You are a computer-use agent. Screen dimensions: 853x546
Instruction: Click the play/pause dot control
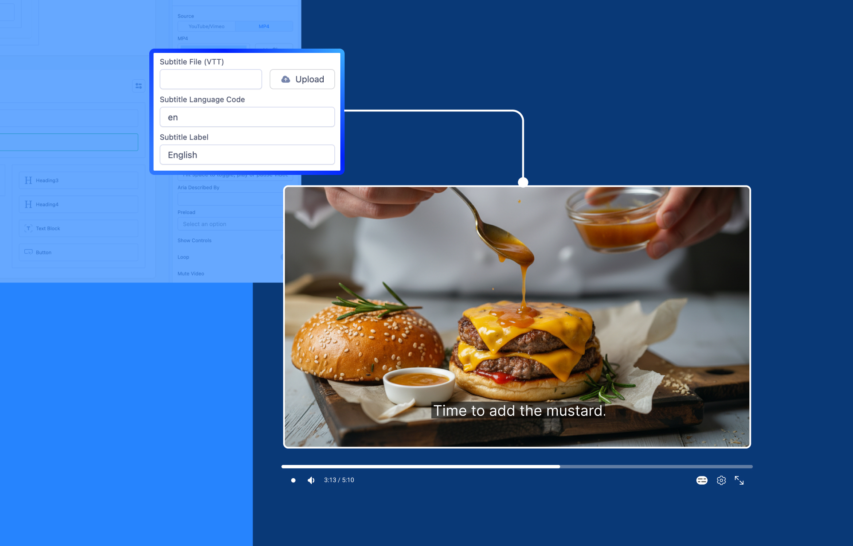[x=293, y=480]
